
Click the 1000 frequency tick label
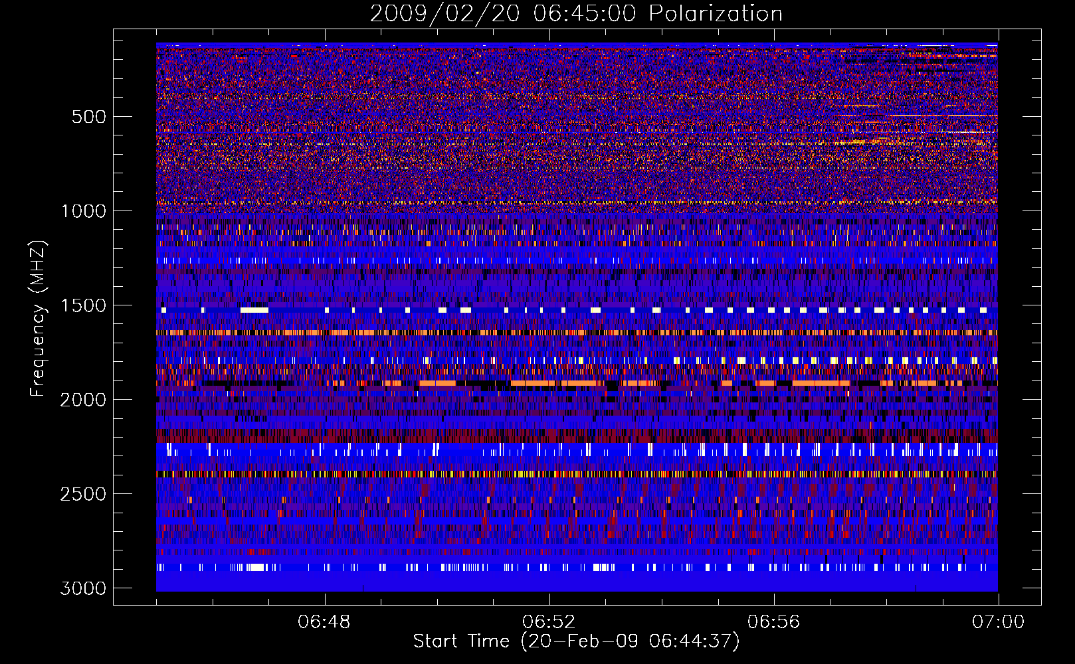tap(83, 211)
